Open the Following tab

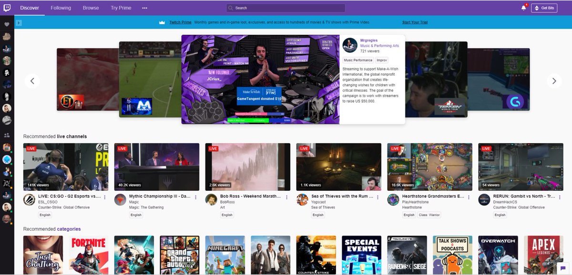(61, 8)
